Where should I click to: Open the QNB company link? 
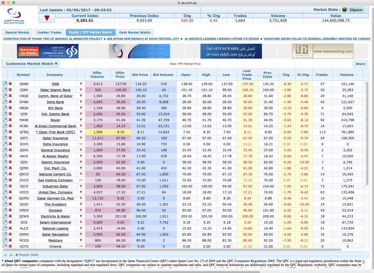55,84
